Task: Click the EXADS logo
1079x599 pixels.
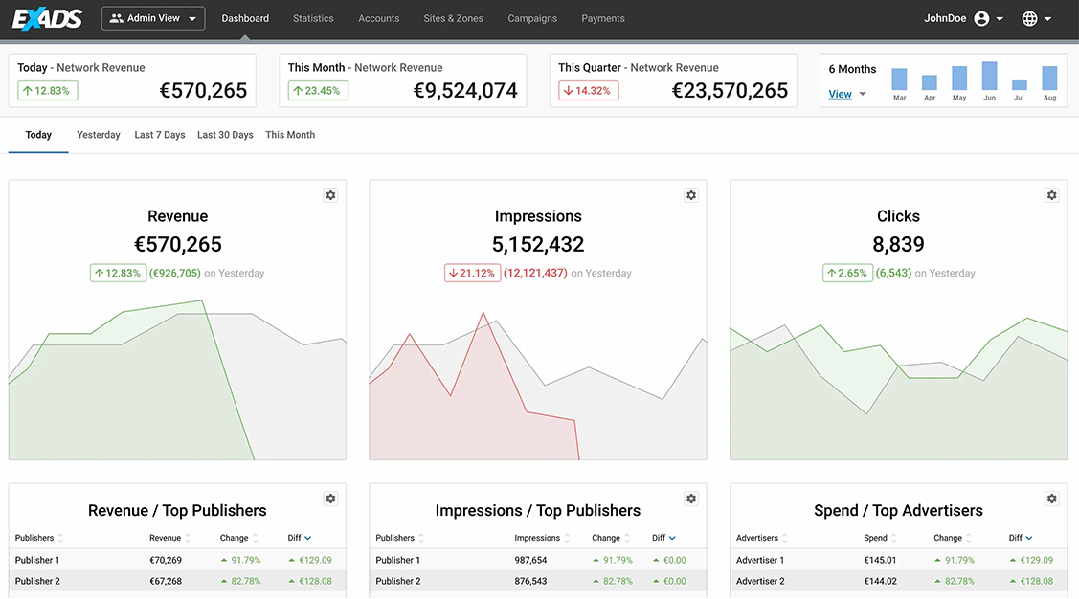Action: (46, 16)
